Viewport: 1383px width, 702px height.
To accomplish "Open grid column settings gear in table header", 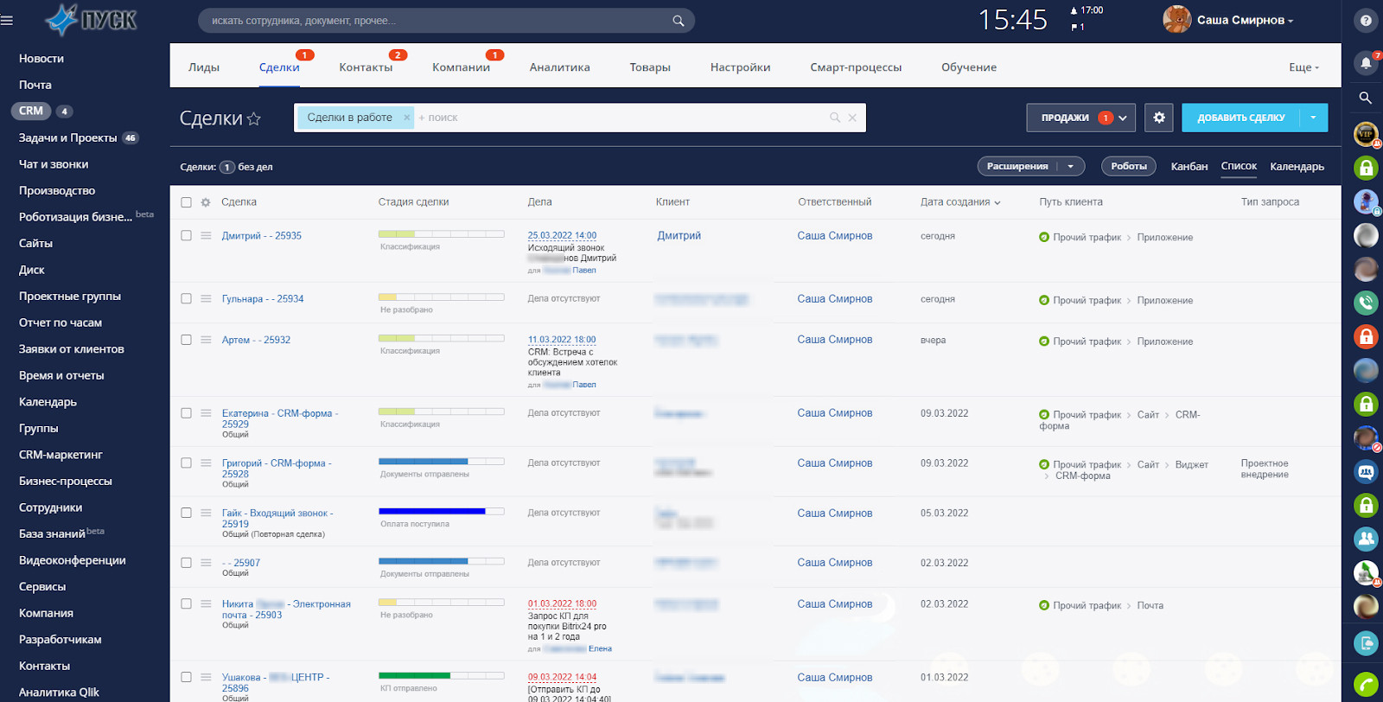I will 206,202.
